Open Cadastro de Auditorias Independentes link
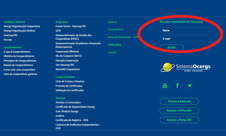Screen dimensions: 226x136 coord(78,126)
